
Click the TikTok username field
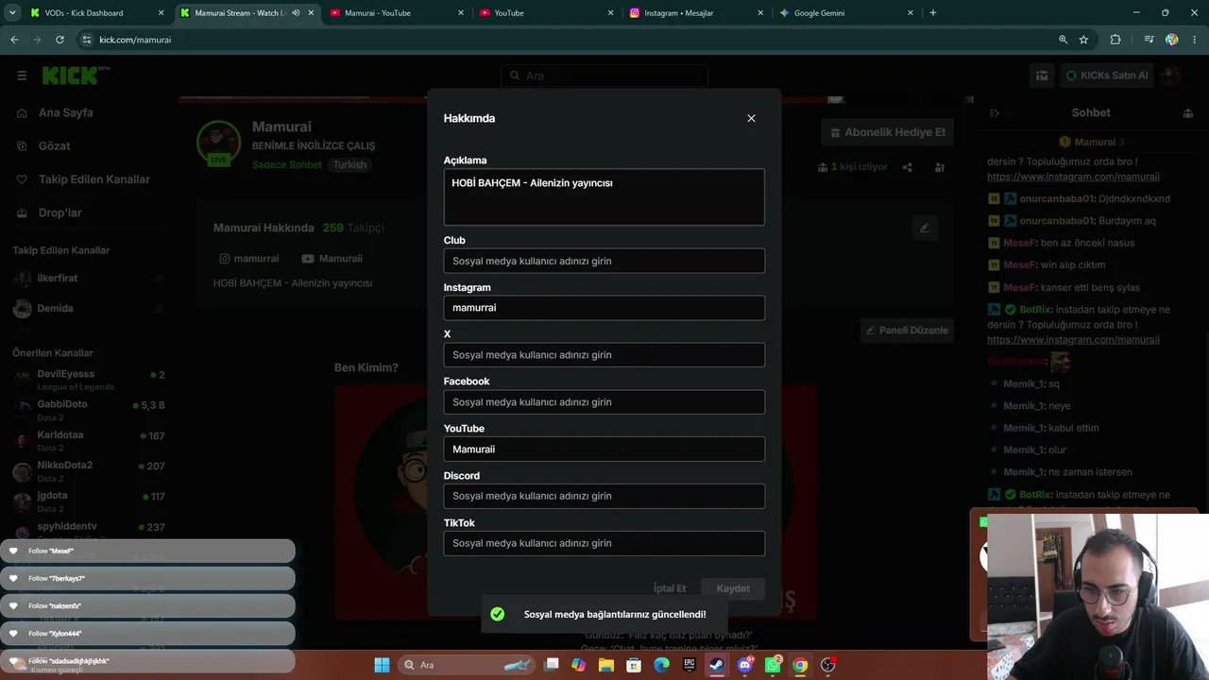coord(604,543)
